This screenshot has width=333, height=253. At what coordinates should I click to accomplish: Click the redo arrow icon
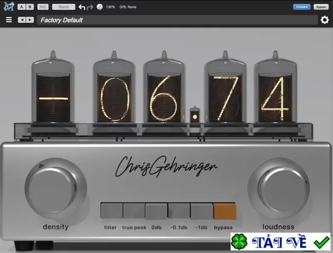[90, 7]
